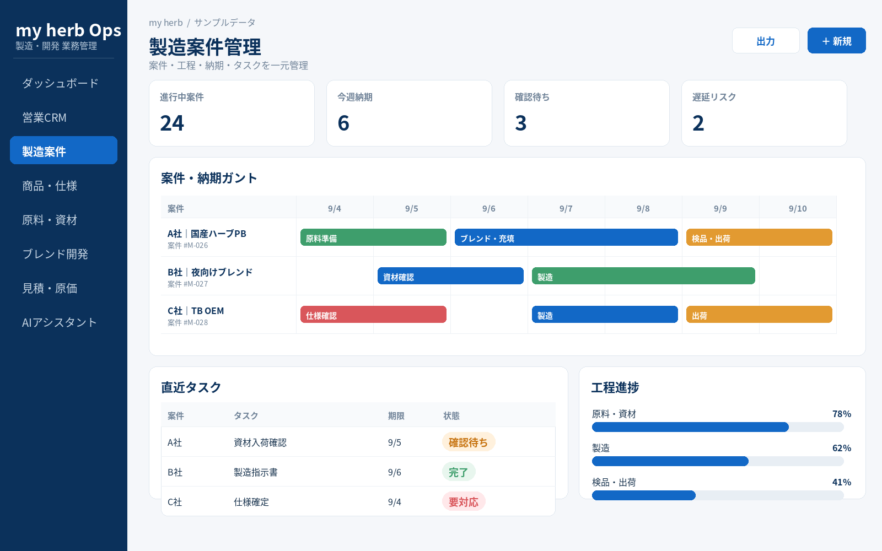This screenshot has height=551, width=882.
Task: Select blue 製造 bar in C社 row
Action: [x=605, y=315]
